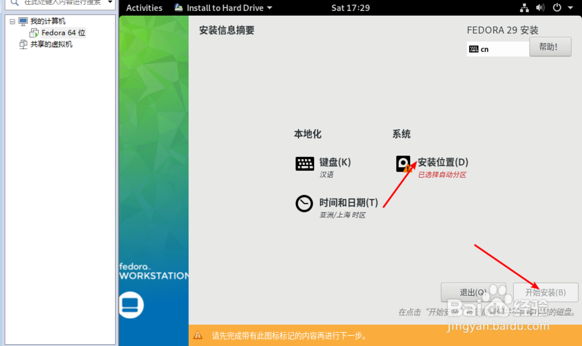Click the 帮助! help button
Image resolution: width=582 pixels, height=346 pixels.
tap(550, 47)
